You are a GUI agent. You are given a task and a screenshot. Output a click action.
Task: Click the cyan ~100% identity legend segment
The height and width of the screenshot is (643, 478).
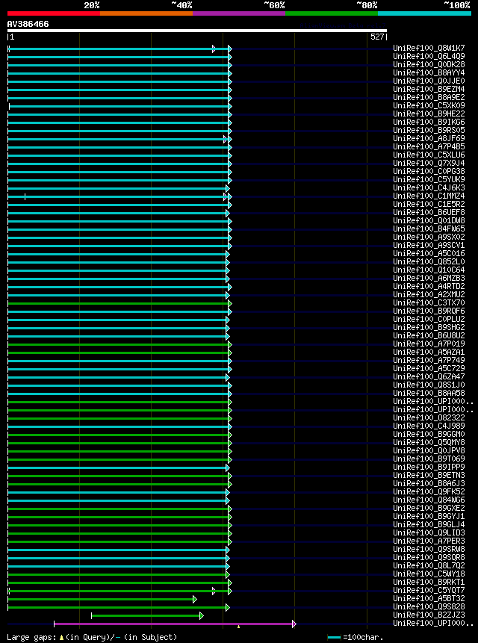424,13
